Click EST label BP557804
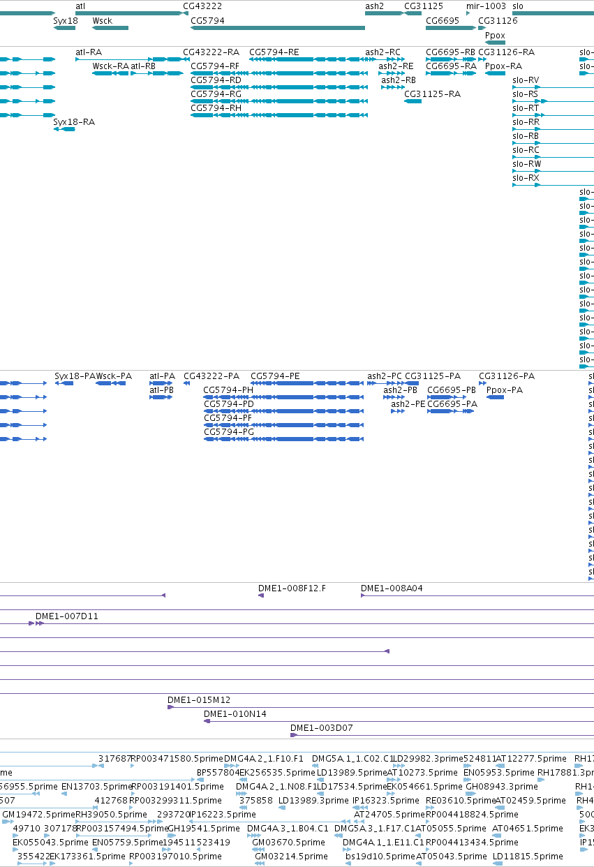594x867 pixels. pyautogui.click(x=218, y=773)
